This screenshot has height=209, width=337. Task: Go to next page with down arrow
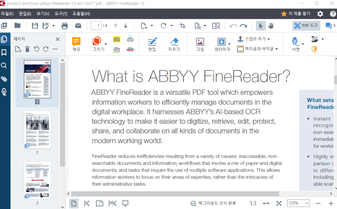[x=126, y=26]
